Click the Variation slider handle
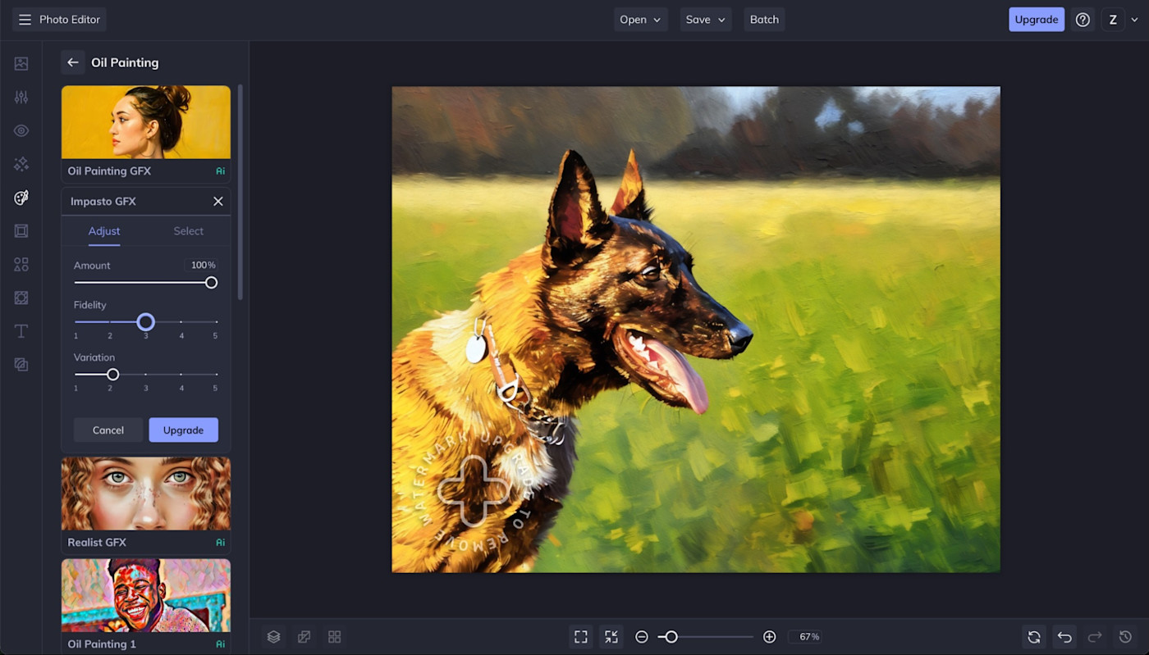1149x655 pixels. point(112,375)
